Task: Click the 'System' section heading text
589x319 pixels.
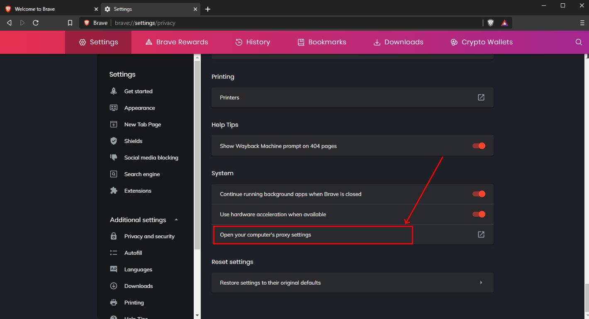Action: 222,173
